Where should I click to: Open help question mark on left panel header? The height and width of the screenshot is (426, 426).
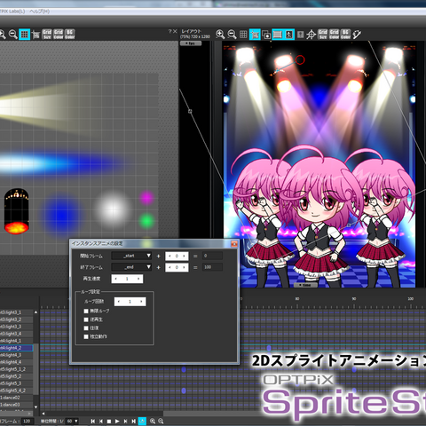coord(170,31)
